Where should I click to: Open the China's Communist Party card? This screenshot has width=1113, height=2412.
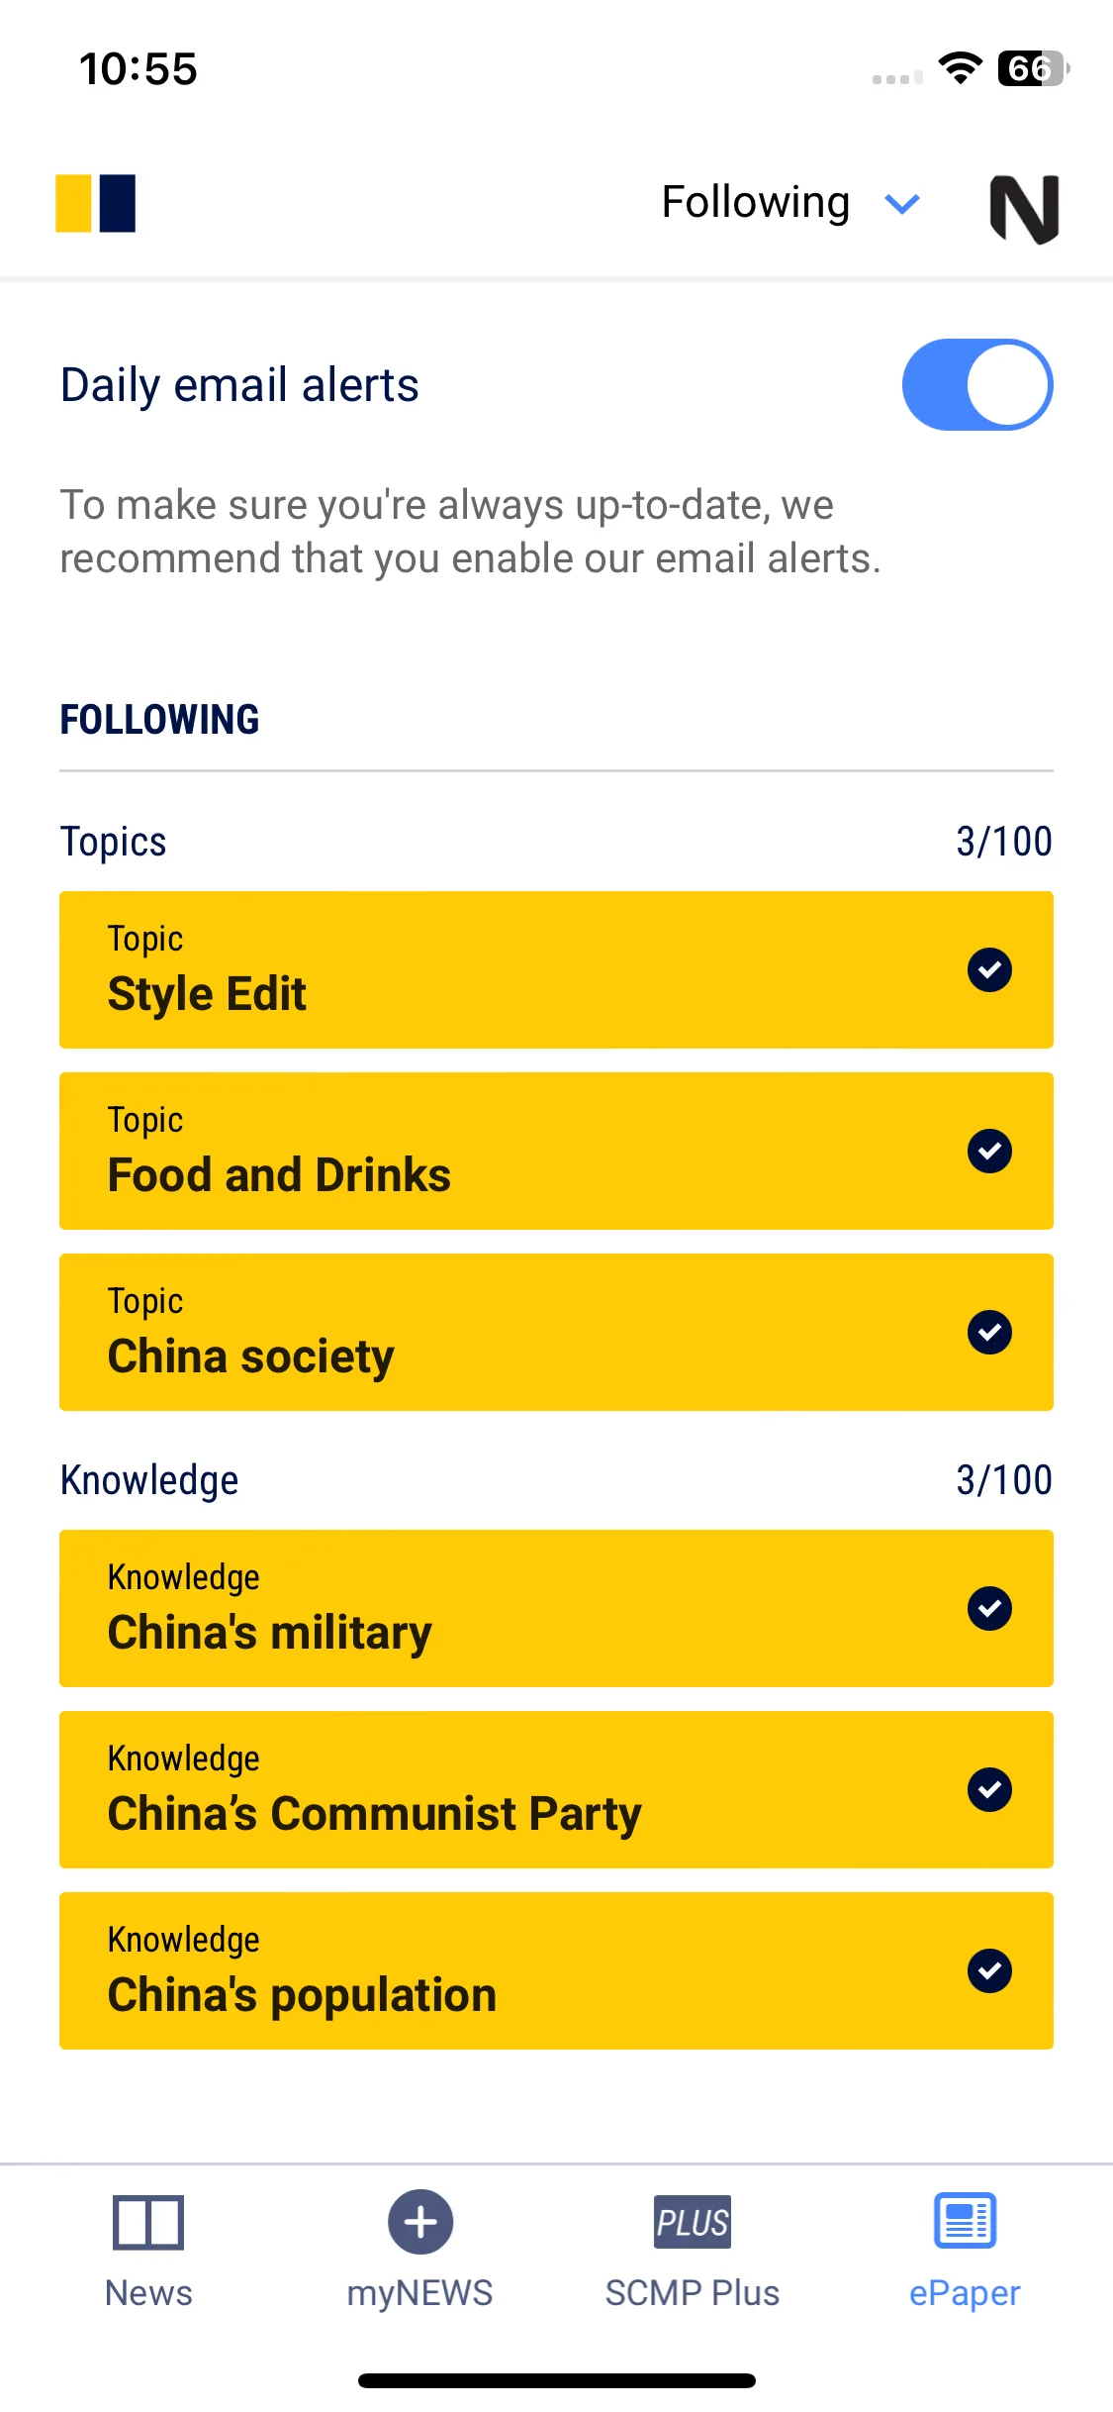coord(556,1790)
